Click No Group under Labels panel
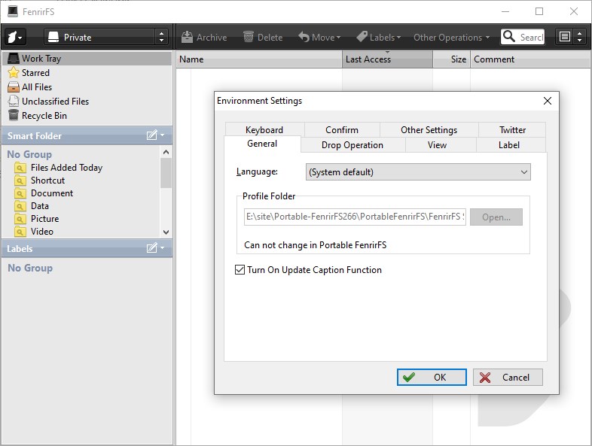592x446 pixels. click(x=30, y=268)
